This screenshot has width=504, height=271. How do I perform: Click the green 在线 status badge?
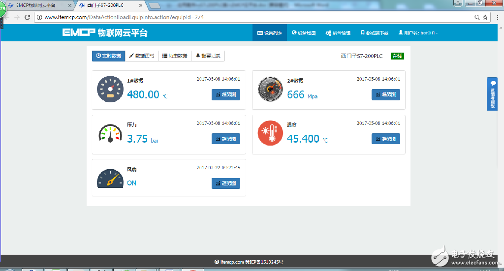(x=397, y=56)
